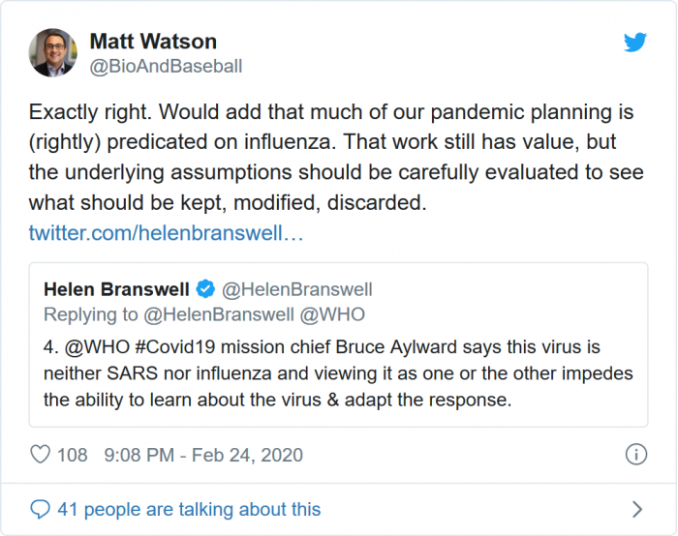Open the quoted author name Helen Branswell
678x536 pixels.
point(117,289)
